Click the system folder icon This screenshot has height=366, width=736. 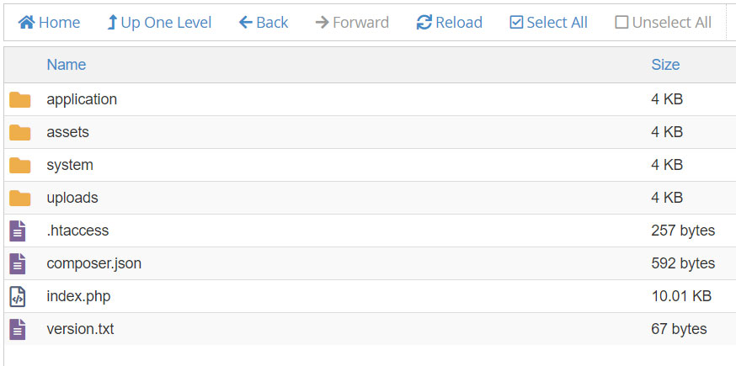(20, 165)
